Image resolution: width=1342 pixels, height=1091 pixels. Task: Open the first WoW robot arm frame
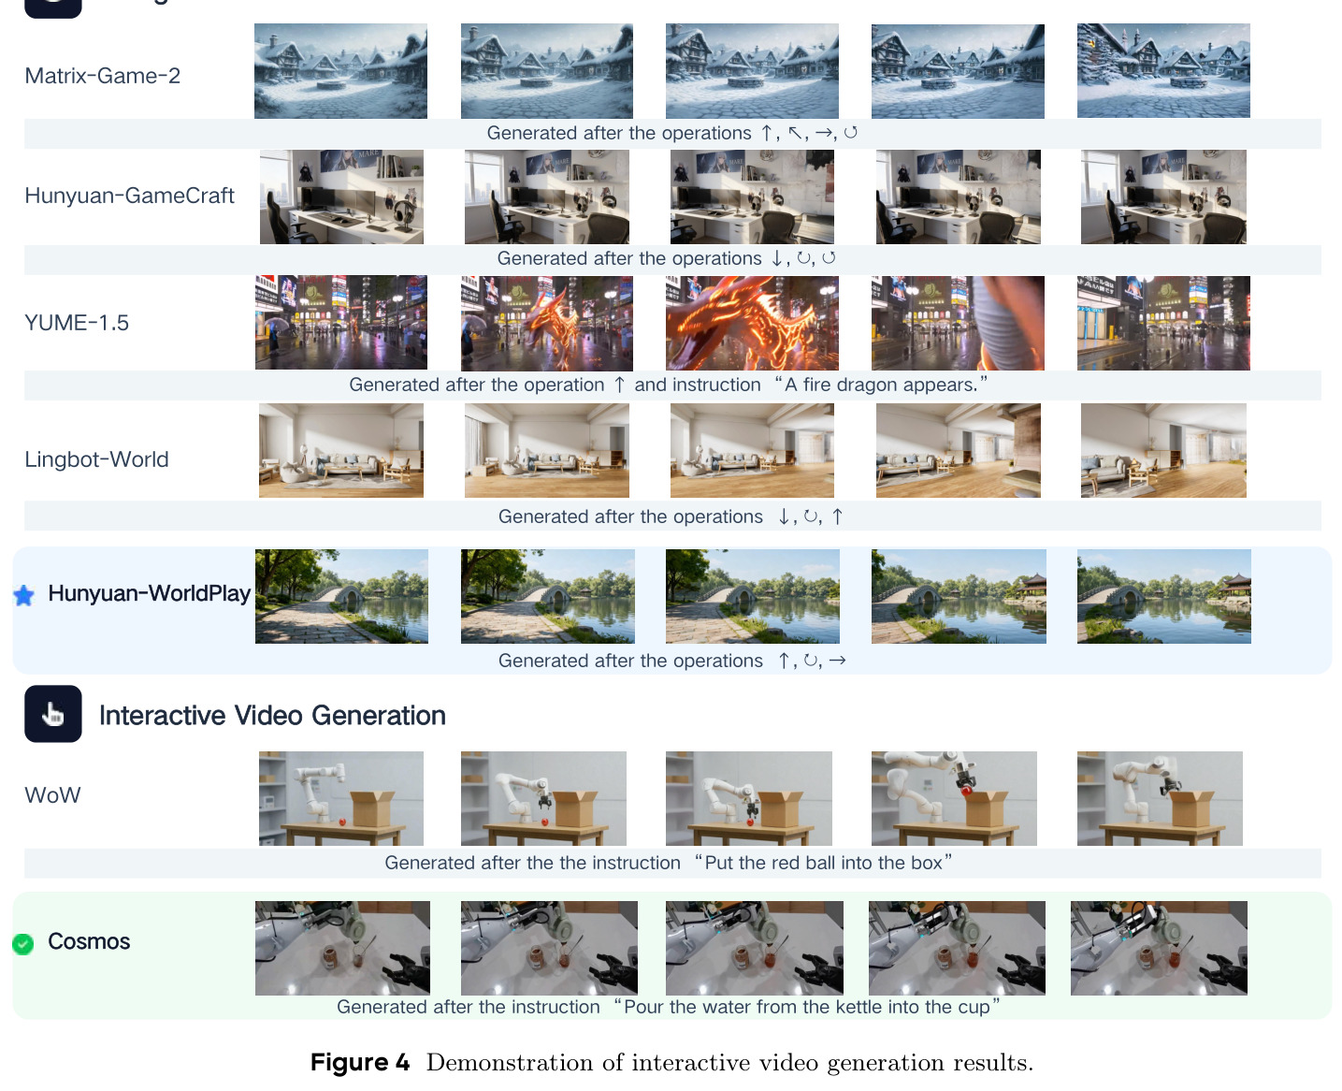pos(341,798)
